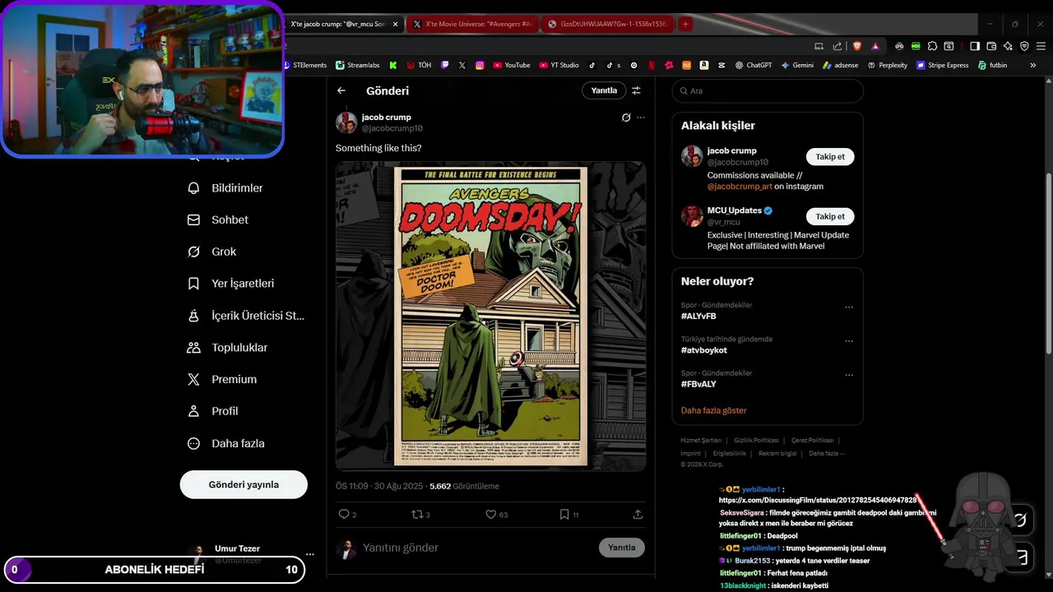Click Yanıtla button beside reply field
The image size is (1053, 592).
click(622, 548)
